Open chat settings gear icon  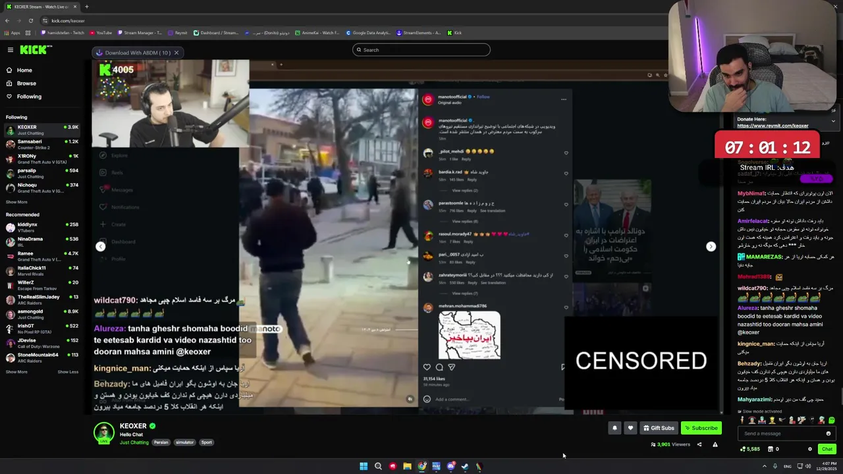810,449
